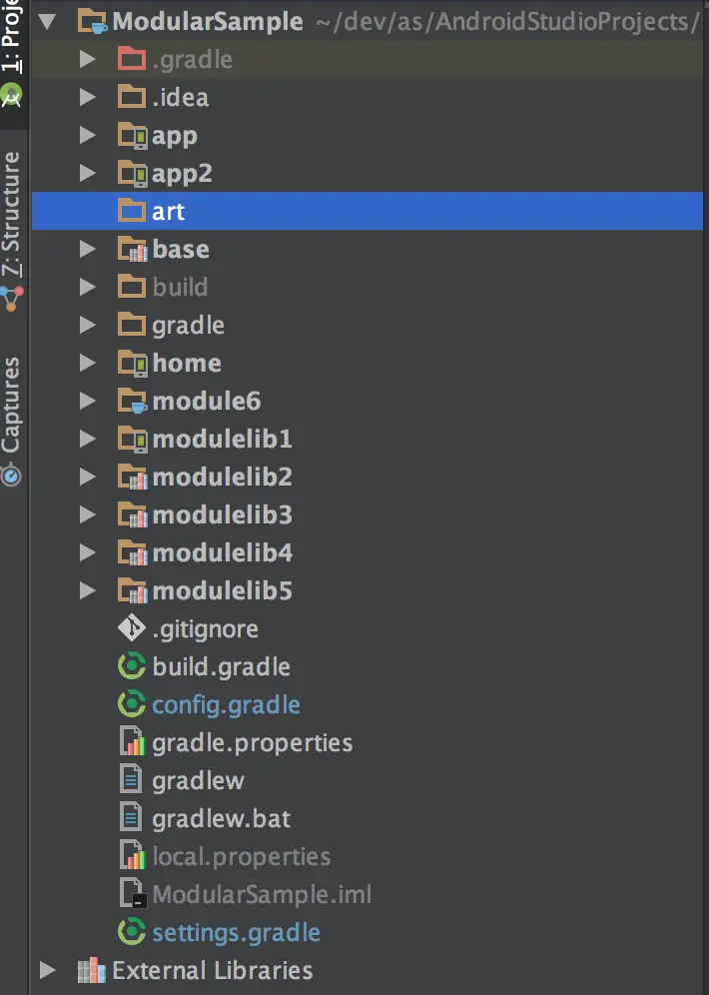Expand the app module arrow
The image size is (709, 995).
tap(88, 135)
